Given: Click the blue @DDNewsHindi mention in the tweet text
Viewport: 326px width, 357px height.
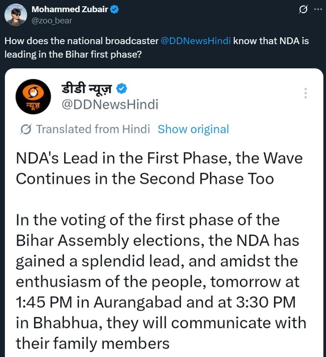Looking at the screenshot, I should tap(196, 41).
